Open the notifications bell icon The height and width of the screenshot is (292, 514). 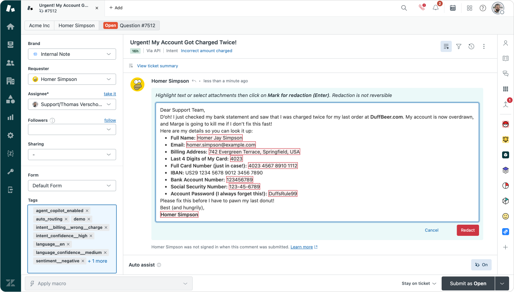coord(436,7)
